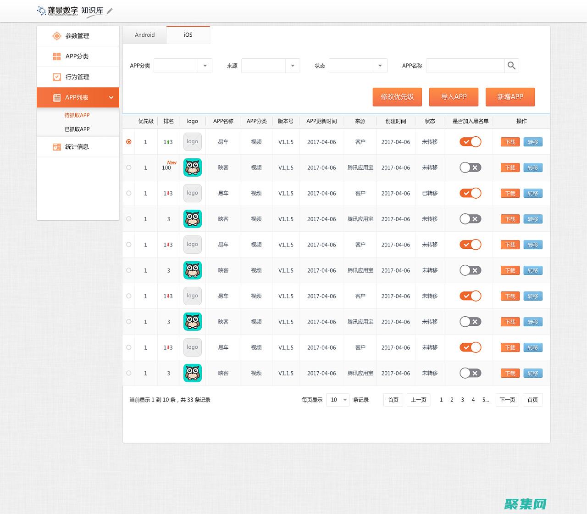Image resolution: width=587 pixels, height=514 pixels.
Task: Click the 参数管理 target icon in sidebar
Action: pyautogui.click(x=56, y=36)
